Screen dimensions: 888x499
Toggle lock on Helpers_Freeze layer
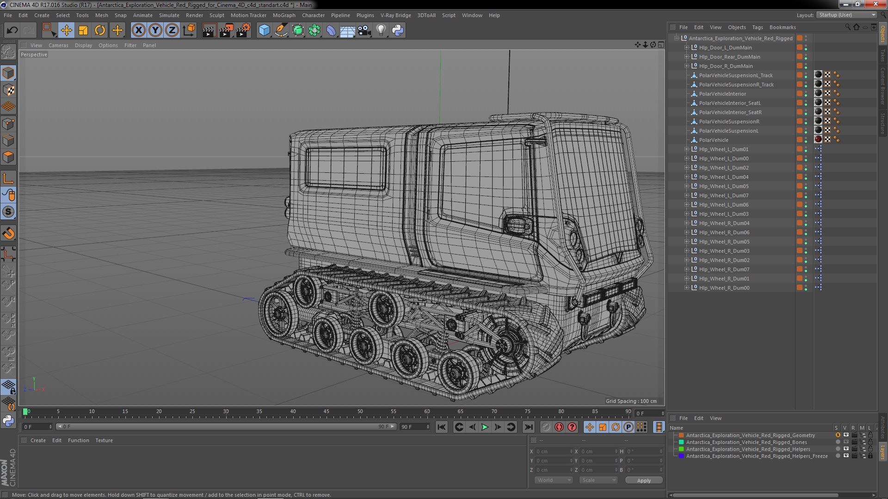tap(870, 456)
